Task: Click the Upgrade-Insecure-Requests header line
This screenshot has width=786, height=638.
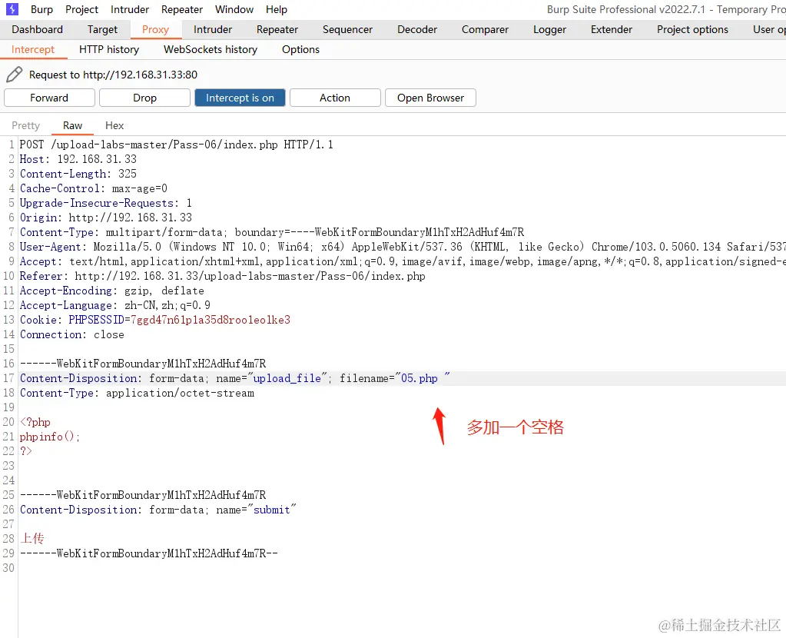Action: point(106,203)
